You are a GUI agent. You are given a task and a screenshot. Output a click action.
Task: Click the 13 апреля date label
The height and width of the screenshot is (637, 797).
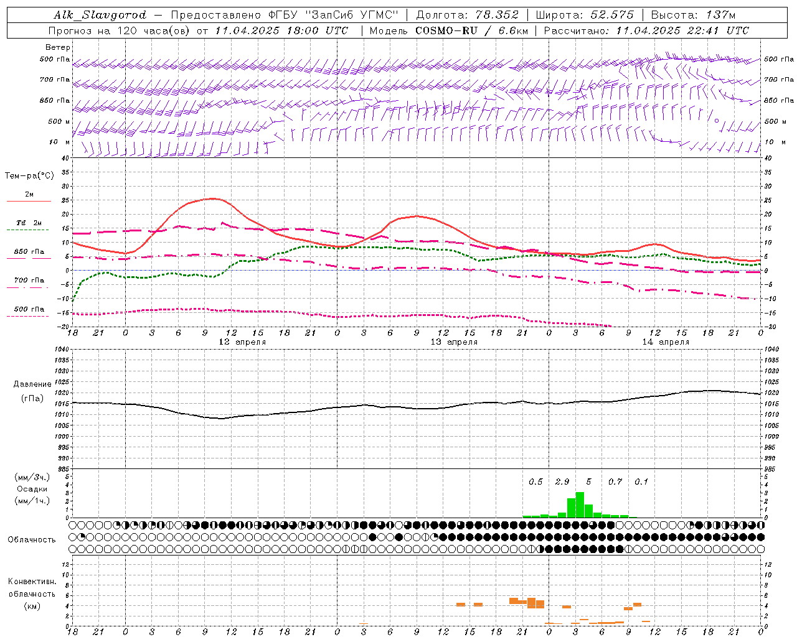click(454, 342)
